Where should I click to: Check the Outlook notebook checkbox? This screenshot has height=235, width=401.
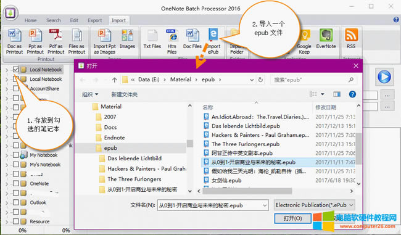(15, 202)
